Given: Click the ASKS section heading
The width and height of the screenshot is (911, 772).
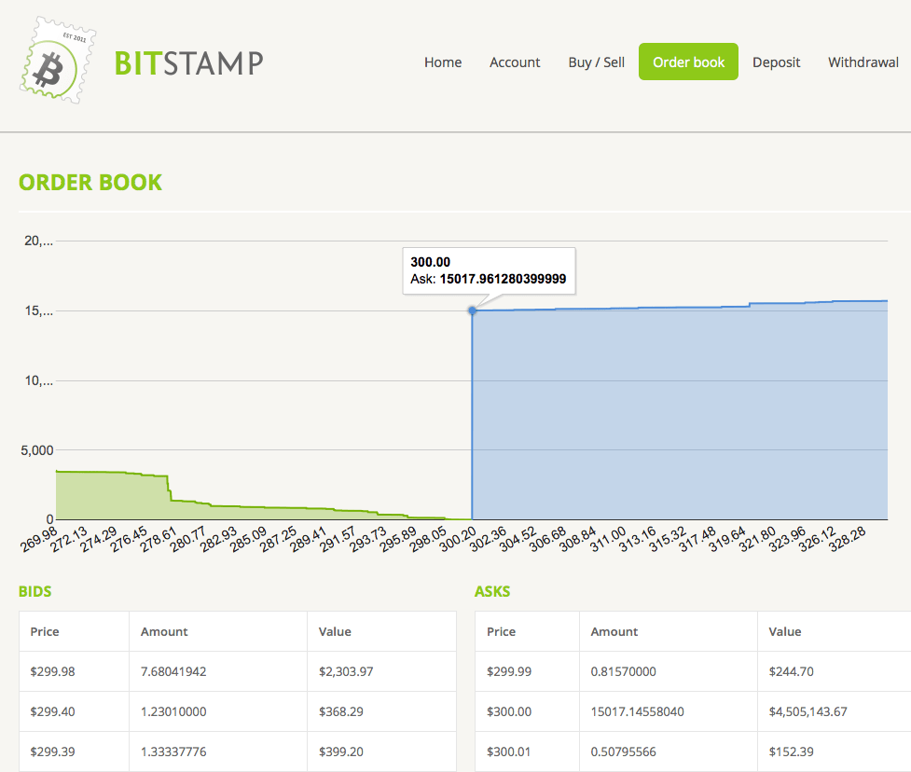Looking at the screenshot, I should [x=492, y=591].
